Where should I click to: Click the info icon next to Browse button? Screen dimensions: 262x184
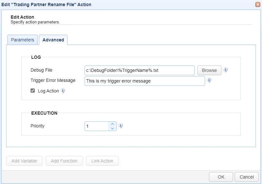point(225,70)
